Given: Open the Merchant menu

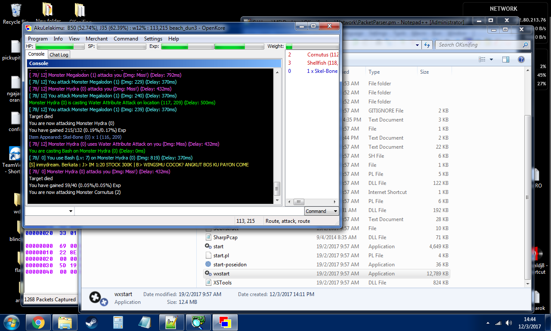Looking at the screenshot, I should tap(97, 39).
